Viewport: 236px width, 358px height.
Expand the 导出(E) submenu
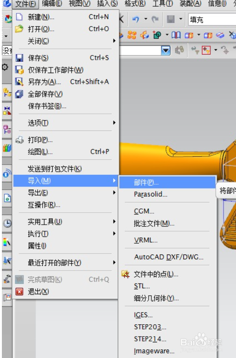tap(66, 193)
